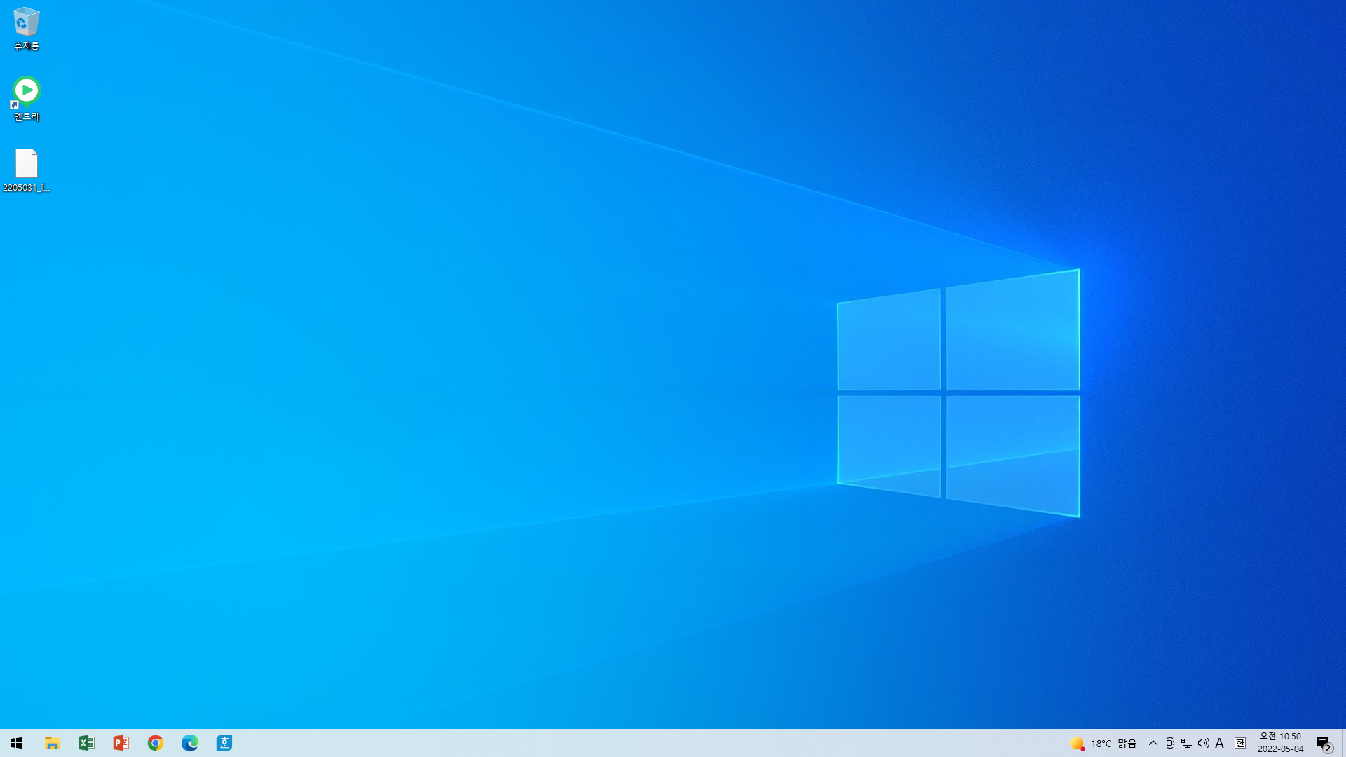Screen dimensions: 1346x757
Task: Toggle the 한 Korean IME indicator
Action: pyautogui.click(x=1239, y=743)
